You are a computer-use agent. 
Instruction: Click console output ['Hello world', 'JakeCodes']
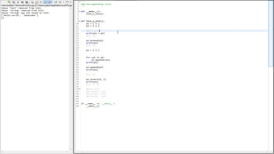(x=20, y=15)
